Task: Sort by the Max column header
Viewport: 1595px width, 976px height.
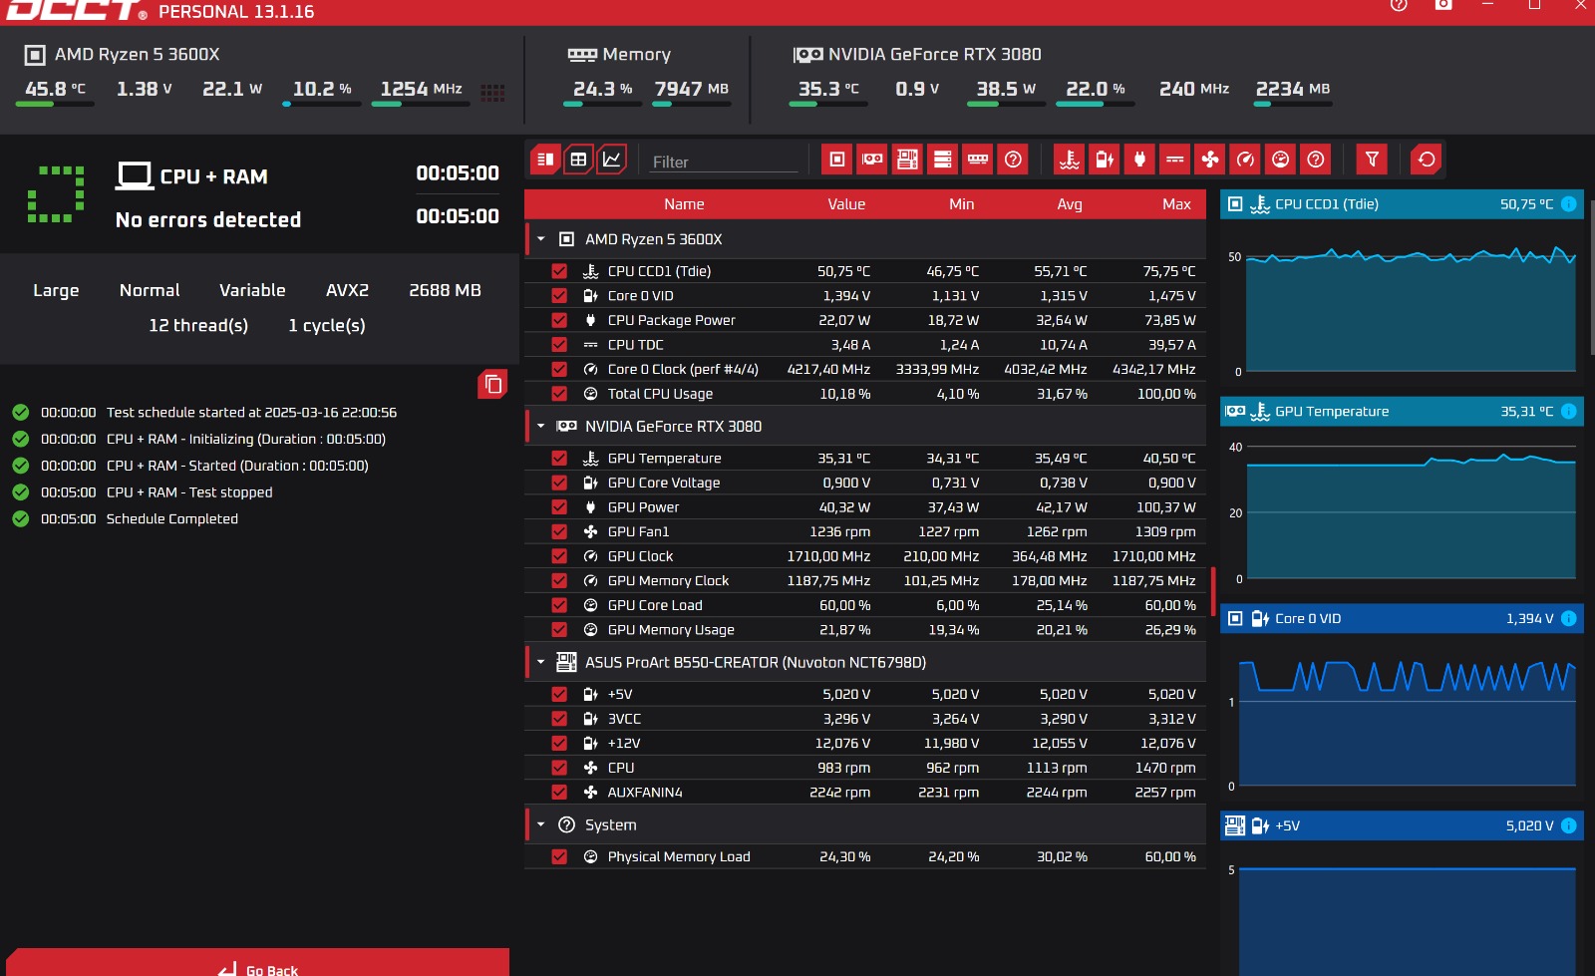Action: tap(1176, 204)
